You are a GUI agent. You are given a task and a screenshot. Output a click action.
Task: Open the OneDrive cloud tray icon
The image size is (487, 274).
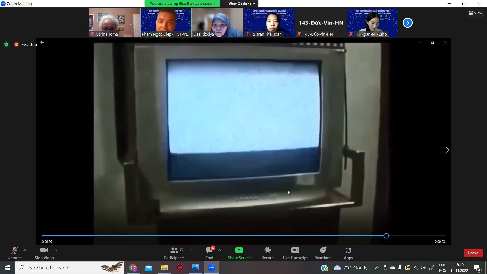tap(393, 268)
